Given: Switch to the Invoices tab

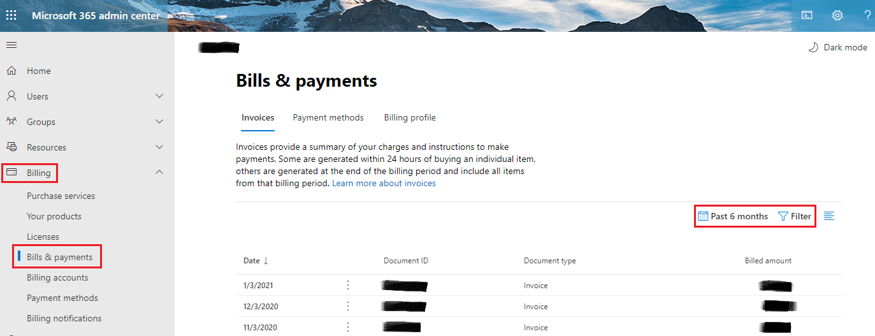Looking at the screenshot, I should (x=258, y=117).
